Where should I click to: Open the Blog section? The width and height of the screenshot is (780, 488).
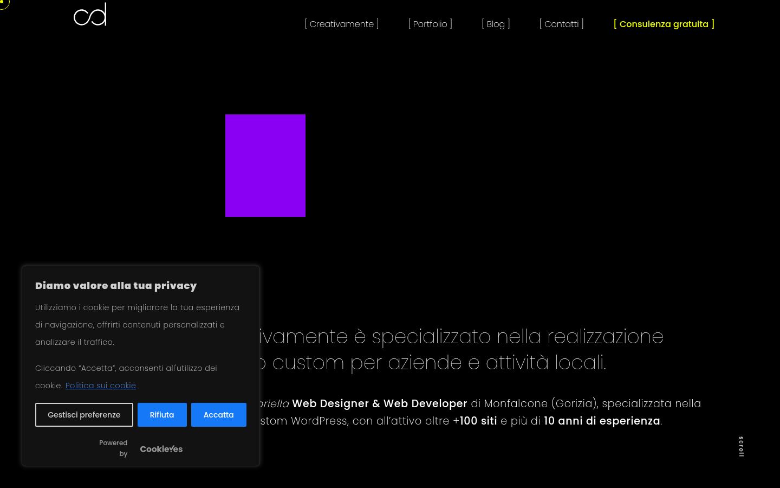[x=496, y=24]
